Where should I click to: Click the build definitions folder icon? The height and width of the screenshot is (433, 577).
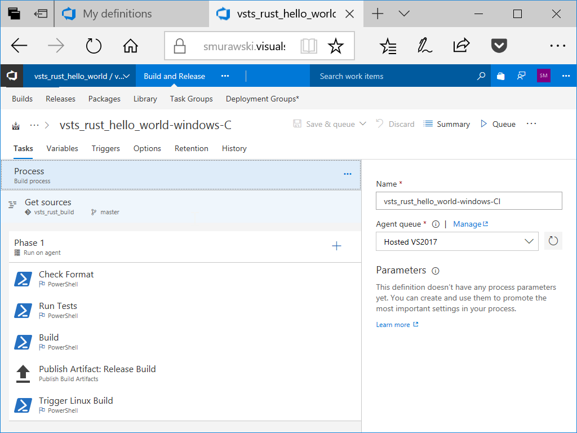pyautogui.click(x=16, y=126)
